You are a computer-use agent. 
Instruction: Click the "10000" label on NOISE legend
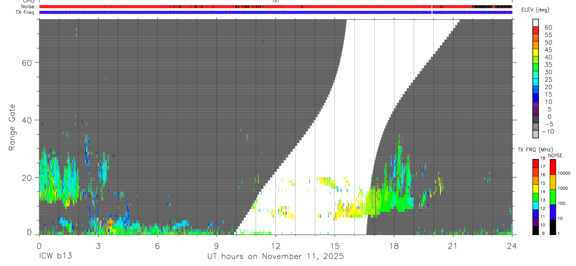click(x=563, y=173)
